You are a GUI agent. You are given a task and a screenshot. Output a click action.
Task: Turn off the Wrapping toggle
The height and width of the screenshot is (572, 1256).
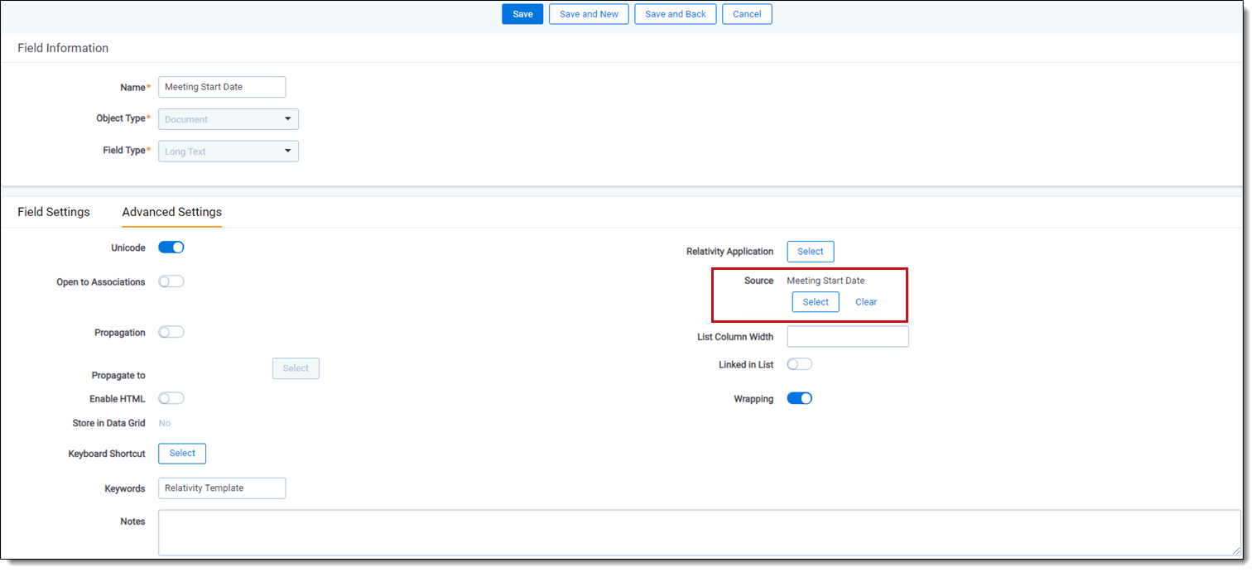[799, 398]
